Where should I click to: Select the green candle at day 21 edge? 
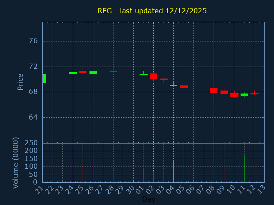tap(44, 79)
